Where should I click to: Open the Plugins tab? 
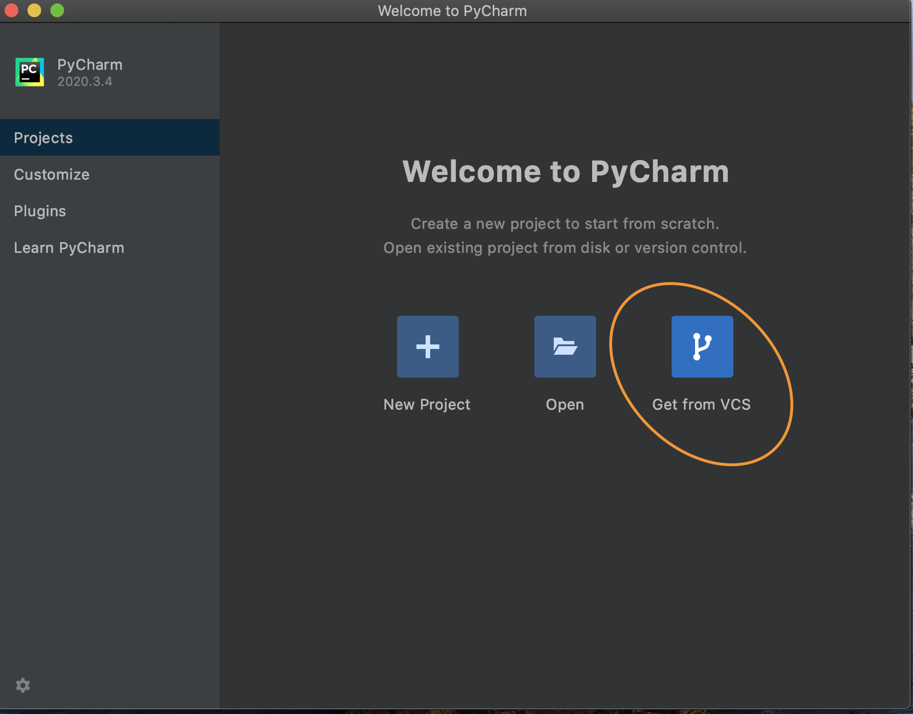(x=110, y=211)
